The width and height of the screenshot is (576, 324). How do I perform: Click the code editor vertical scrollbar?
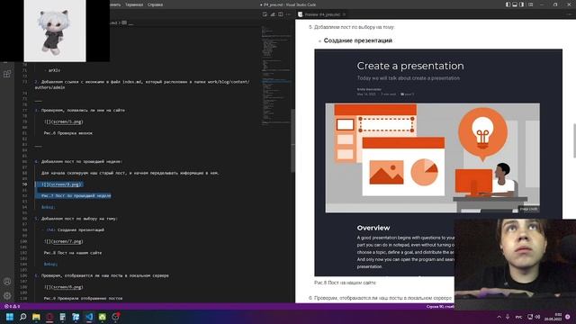pyautogui.click(x=292, y=140)
